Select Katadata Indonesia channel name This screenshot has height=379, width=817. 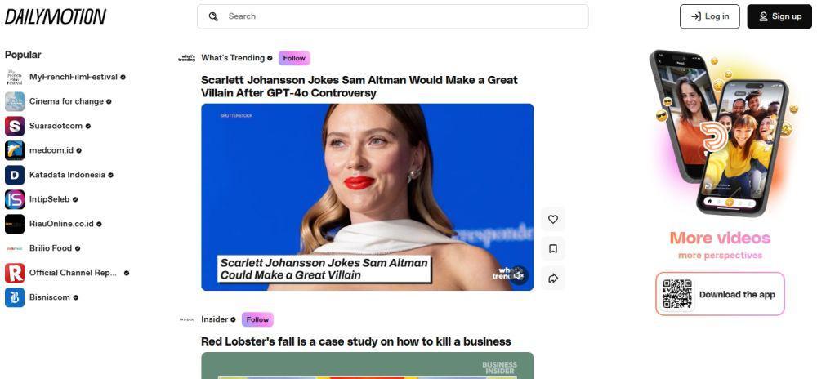click(x=67, y=175)
